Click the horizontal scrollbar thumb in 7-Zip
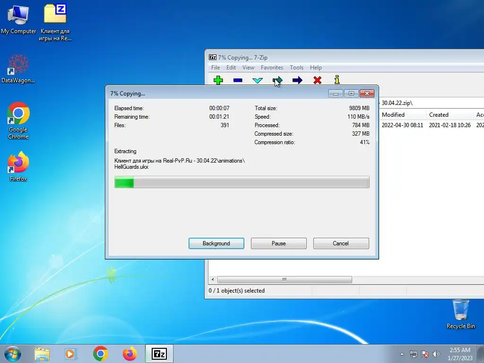This screenshot has height=363, width=484. click(x=285, y=280)
